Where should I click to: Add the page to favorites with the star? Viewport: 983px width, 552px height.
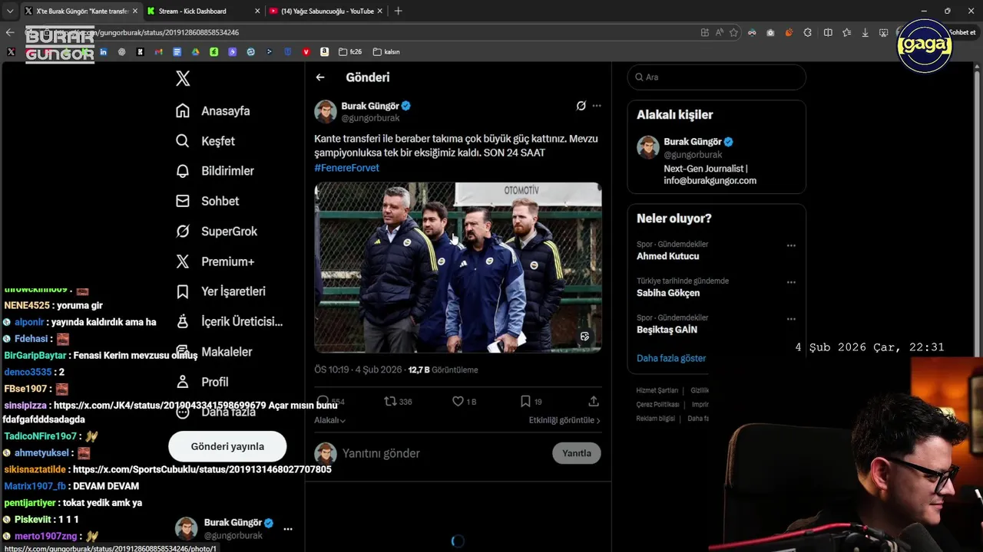point(734,32)
